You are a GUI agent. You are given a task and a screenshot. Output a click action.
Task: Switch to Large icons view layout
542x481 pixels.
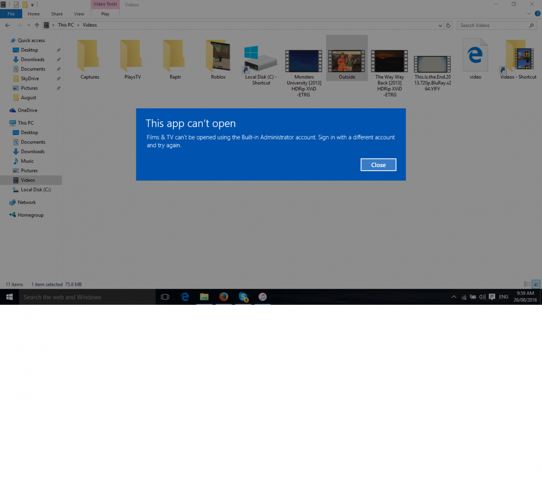coord(536,284)
